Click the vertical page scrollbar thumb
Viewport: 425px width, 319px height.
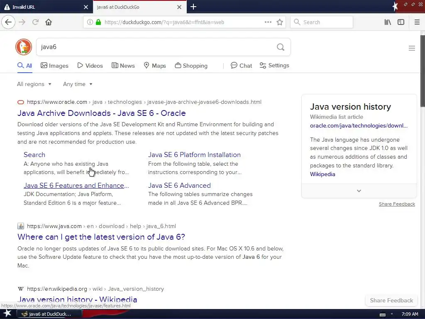423,71
